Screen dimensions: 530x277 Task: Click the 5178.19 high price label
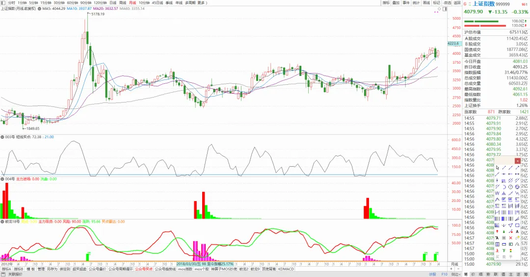(x=98, y=14)
